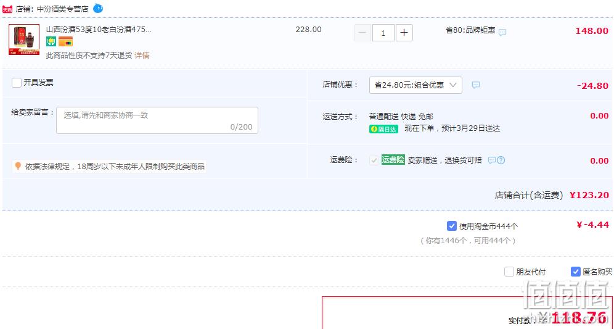Click the question mark help icon for 运费险
The height and width of the screenshot is (329, 614).
[x=501, y=160]
